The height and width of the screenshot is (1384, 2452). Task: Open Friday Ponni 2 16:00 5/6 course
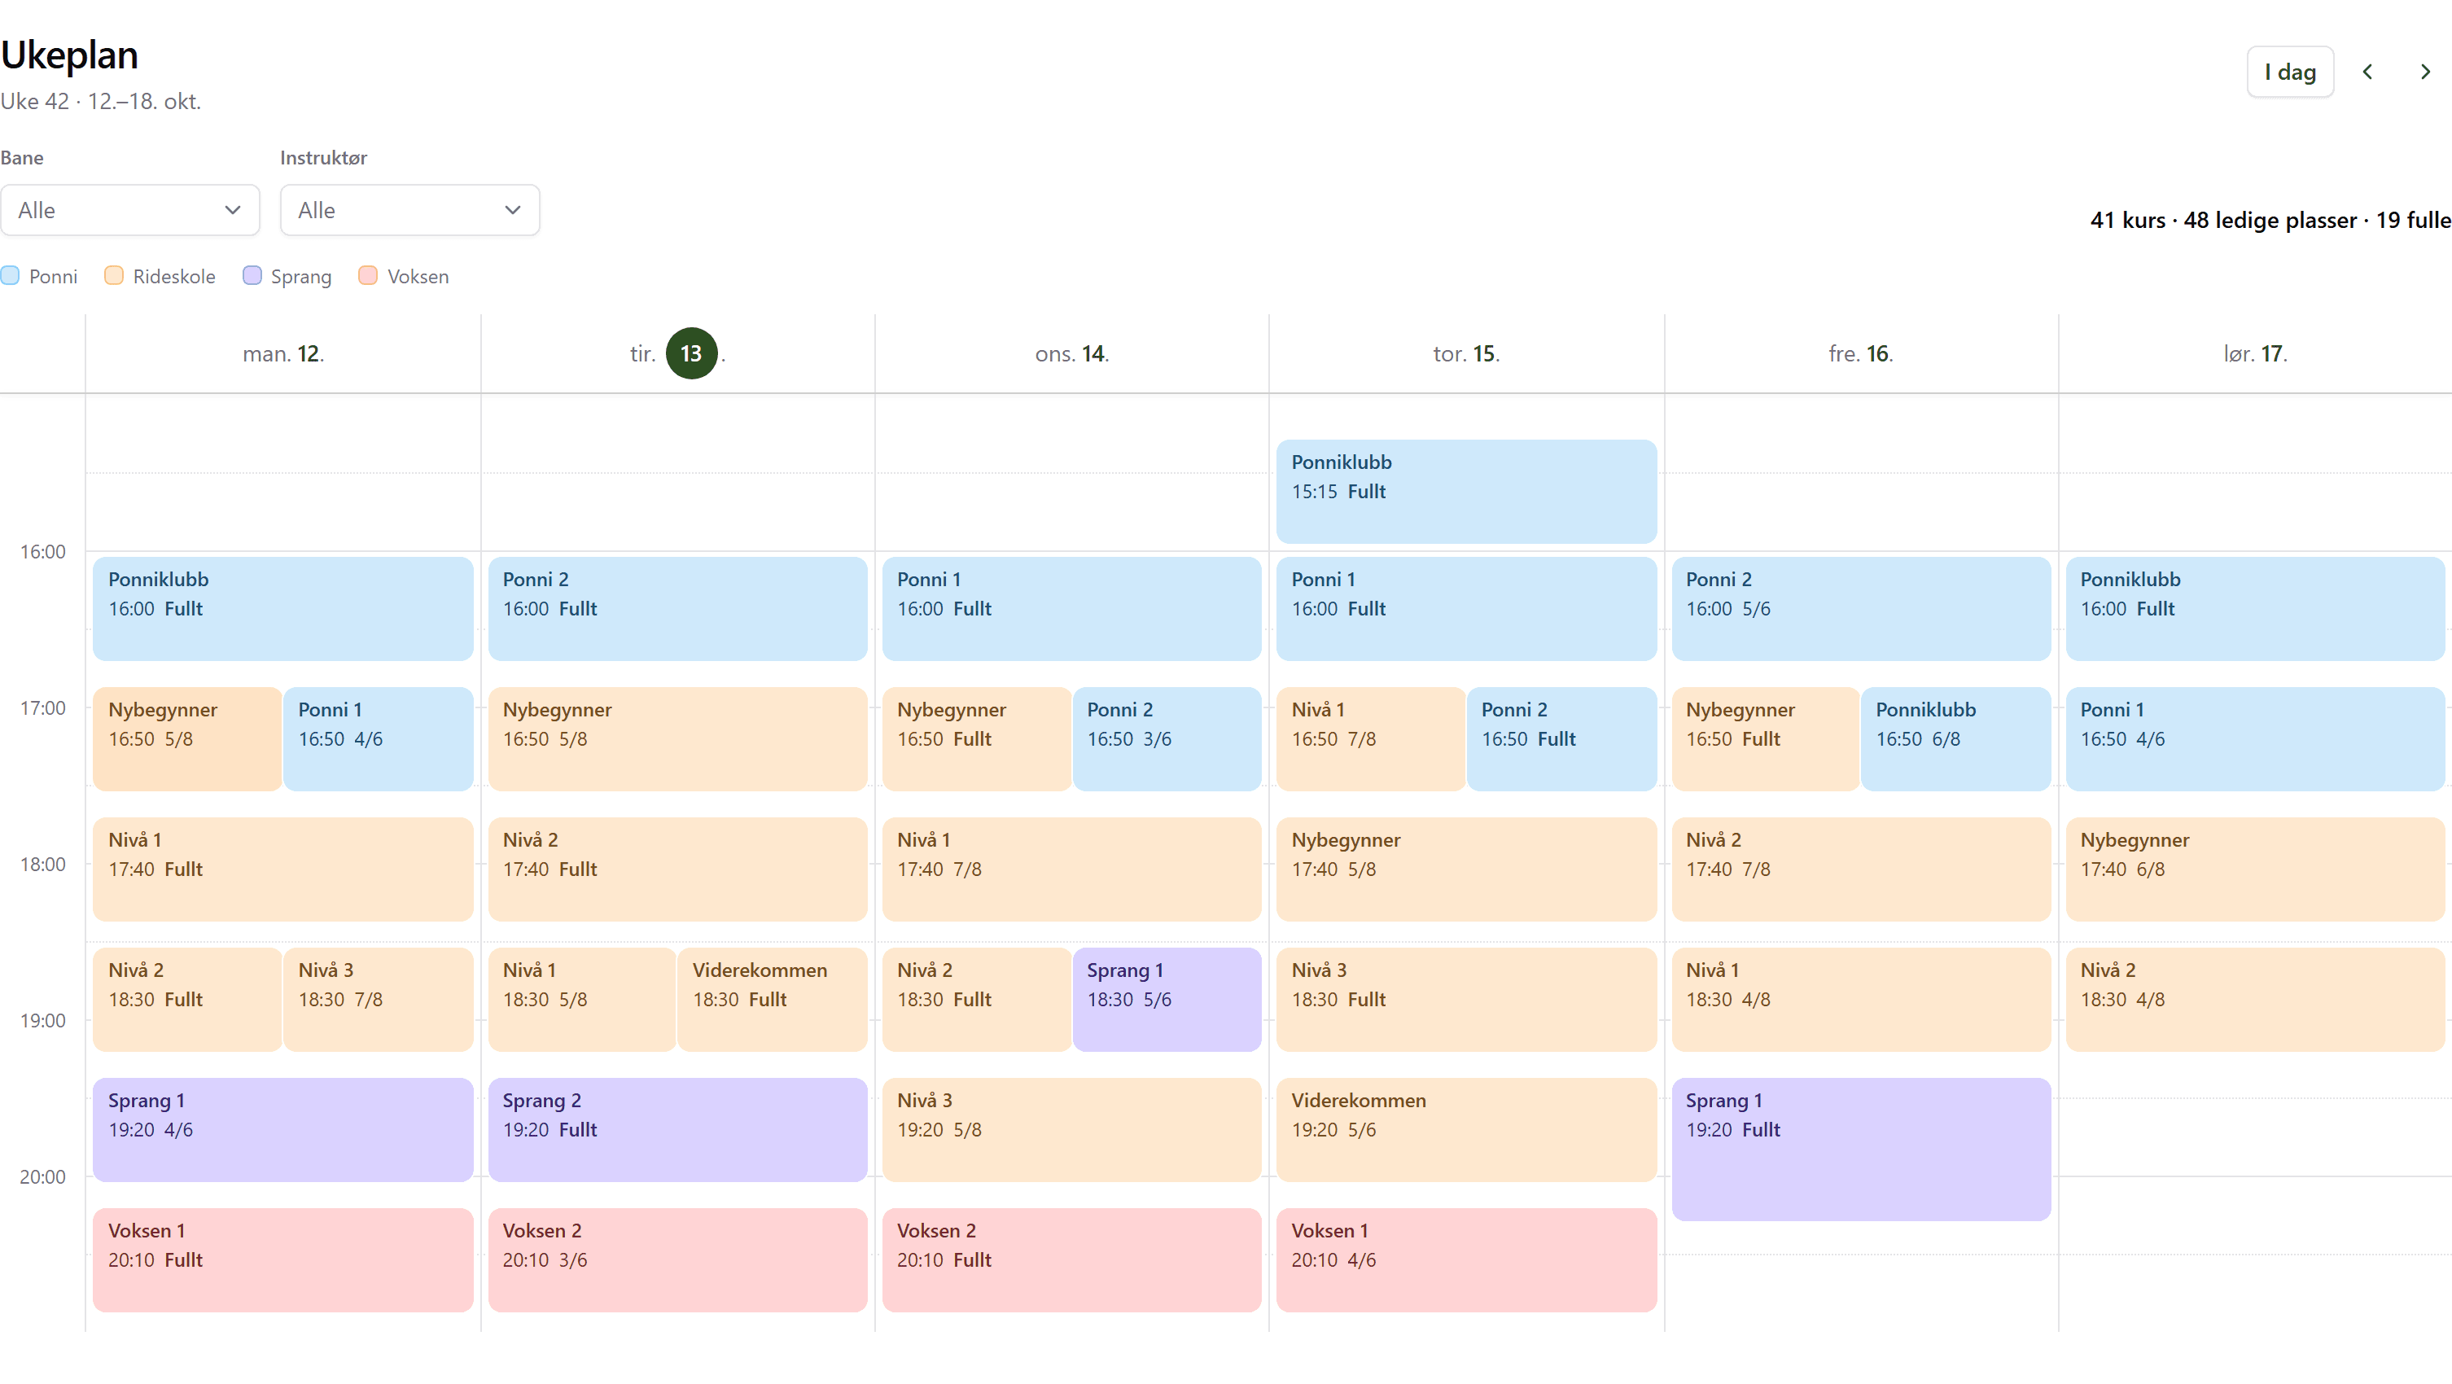click(1861, 609)
